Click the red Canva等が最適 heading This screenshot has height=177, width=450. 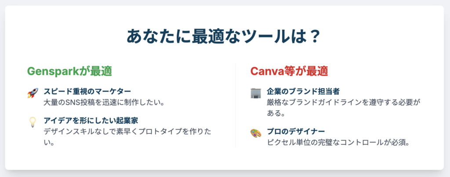tap(289, 72)
